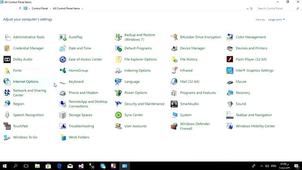Open Visual Studio from the taskbar

pyautogui.click(x=81, y=166)
